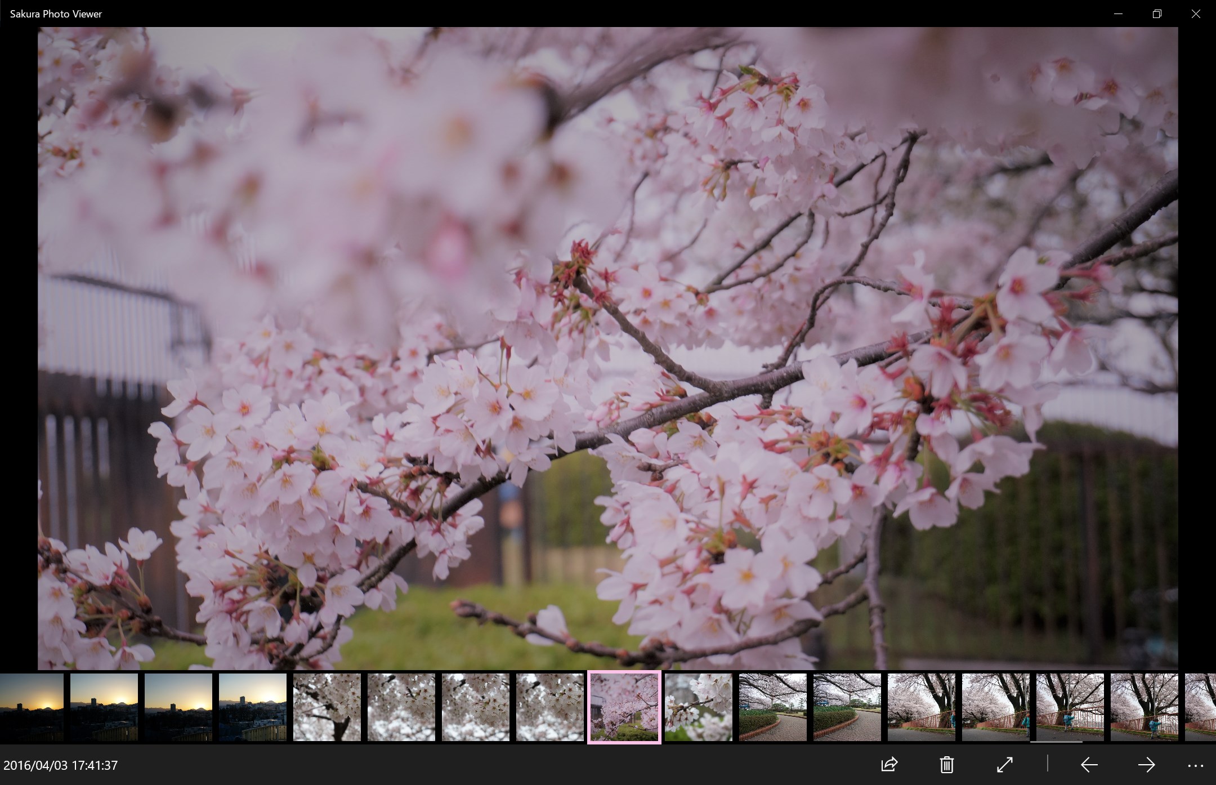
Task: Close the Sakura Photo Viewer window
Action: (x=1196, y=14)
